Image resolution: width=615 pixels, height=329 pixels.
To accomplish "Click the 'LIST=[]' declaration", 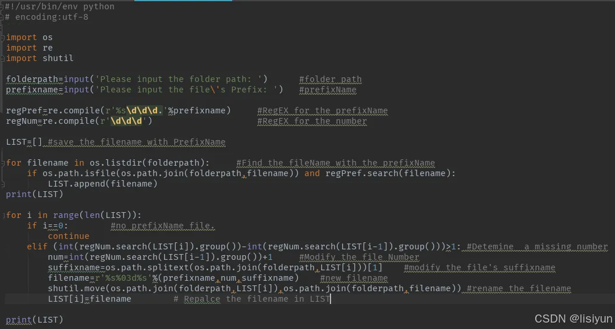I will [x=24, y=142].
